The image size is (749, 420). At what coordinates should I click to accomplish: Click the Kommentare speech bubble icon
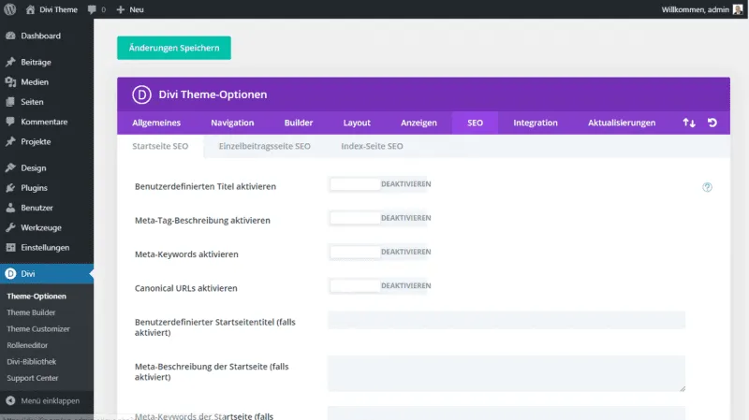pyautogui.click(x=10, y=122)
